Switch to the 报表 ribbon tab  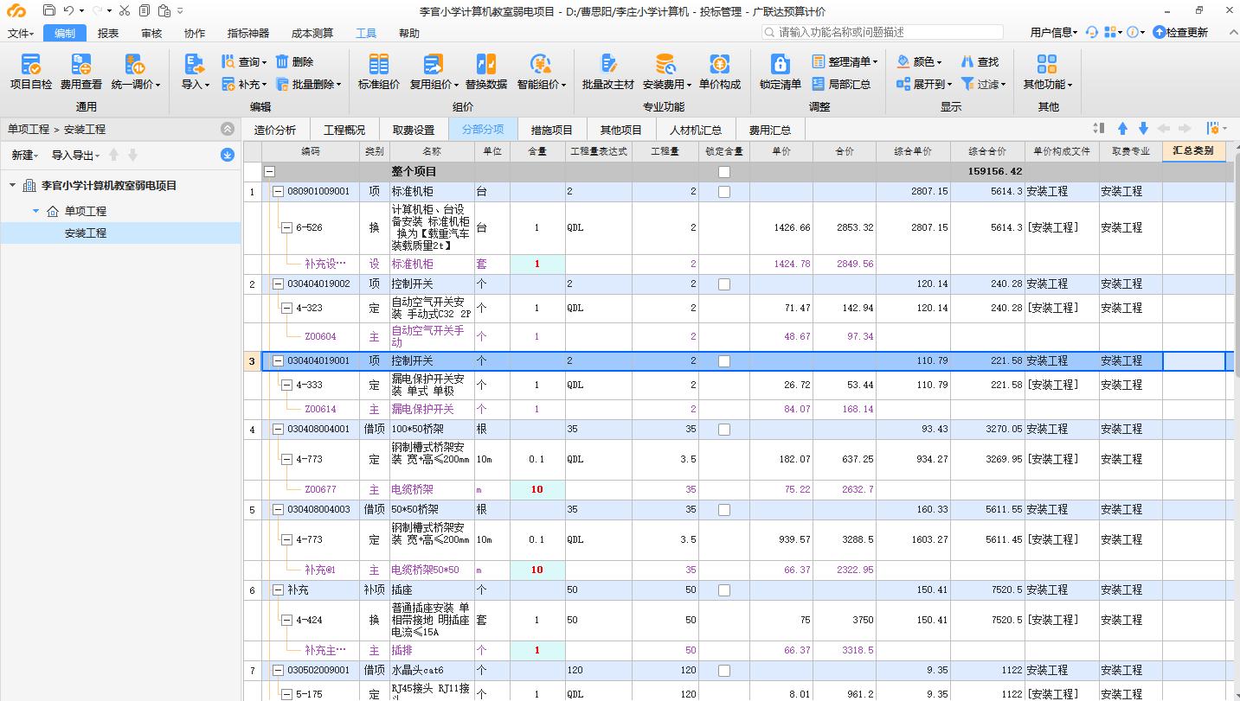pyautogui.click(x=108, y=33)
